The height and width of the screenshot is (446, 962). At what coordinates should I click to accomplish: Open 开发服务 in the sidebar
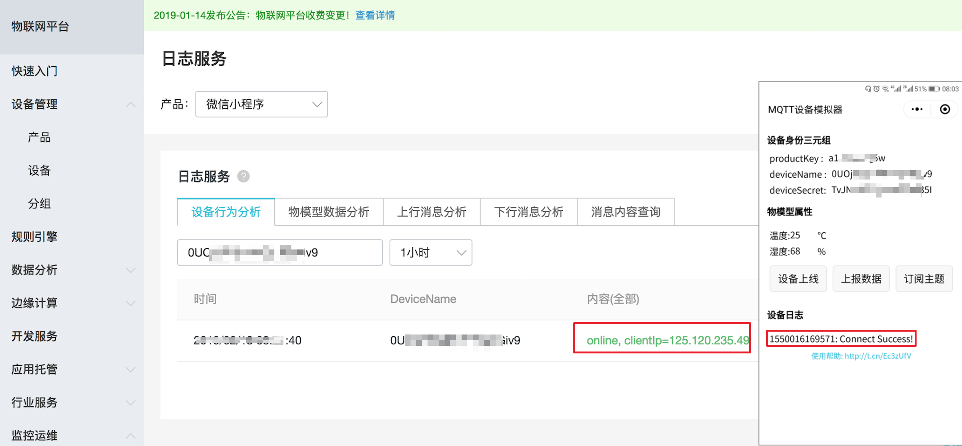(x=35, y=336)
